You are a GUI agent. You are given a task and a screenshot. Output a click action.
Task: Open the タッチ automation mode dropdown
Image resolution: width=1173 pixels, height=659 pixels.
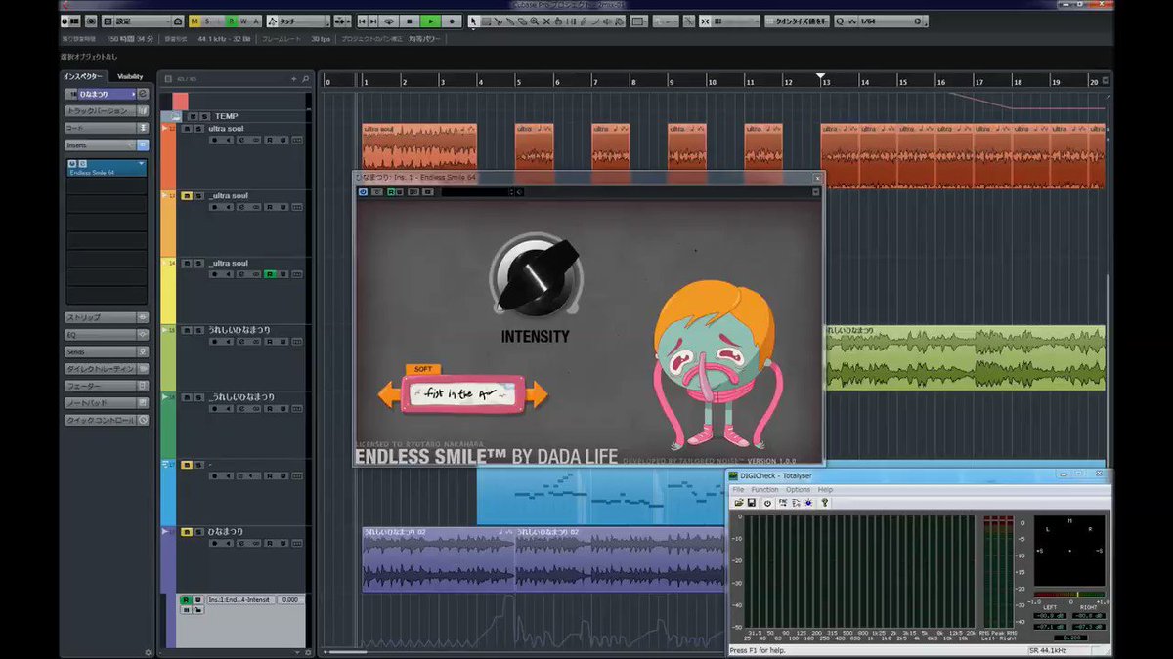298,21
